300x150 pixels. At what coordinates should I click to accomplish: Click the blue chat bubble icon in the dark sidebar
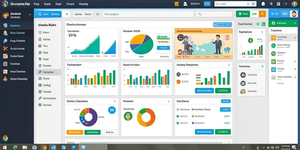[x=5, y=41]
